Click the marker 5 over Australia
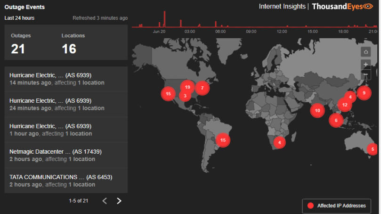Screen dimensions: 381x214 click(x=373, y=149)
